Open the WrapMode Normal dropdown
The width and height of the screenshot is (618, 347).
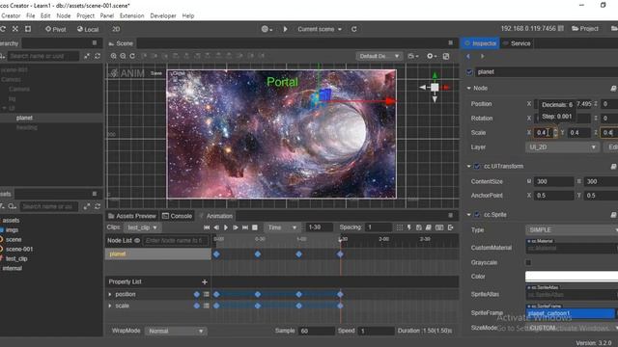point(176,332)
